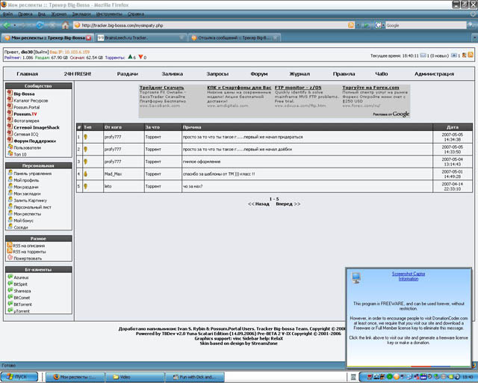Open 24H FRESH! in site navigation

(78, 74)
